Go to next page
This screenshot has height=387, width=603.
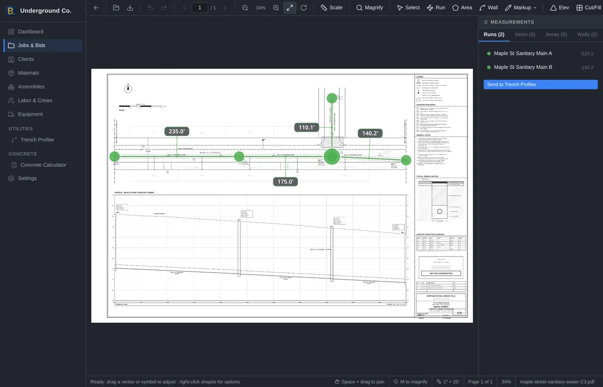(225, 8)
